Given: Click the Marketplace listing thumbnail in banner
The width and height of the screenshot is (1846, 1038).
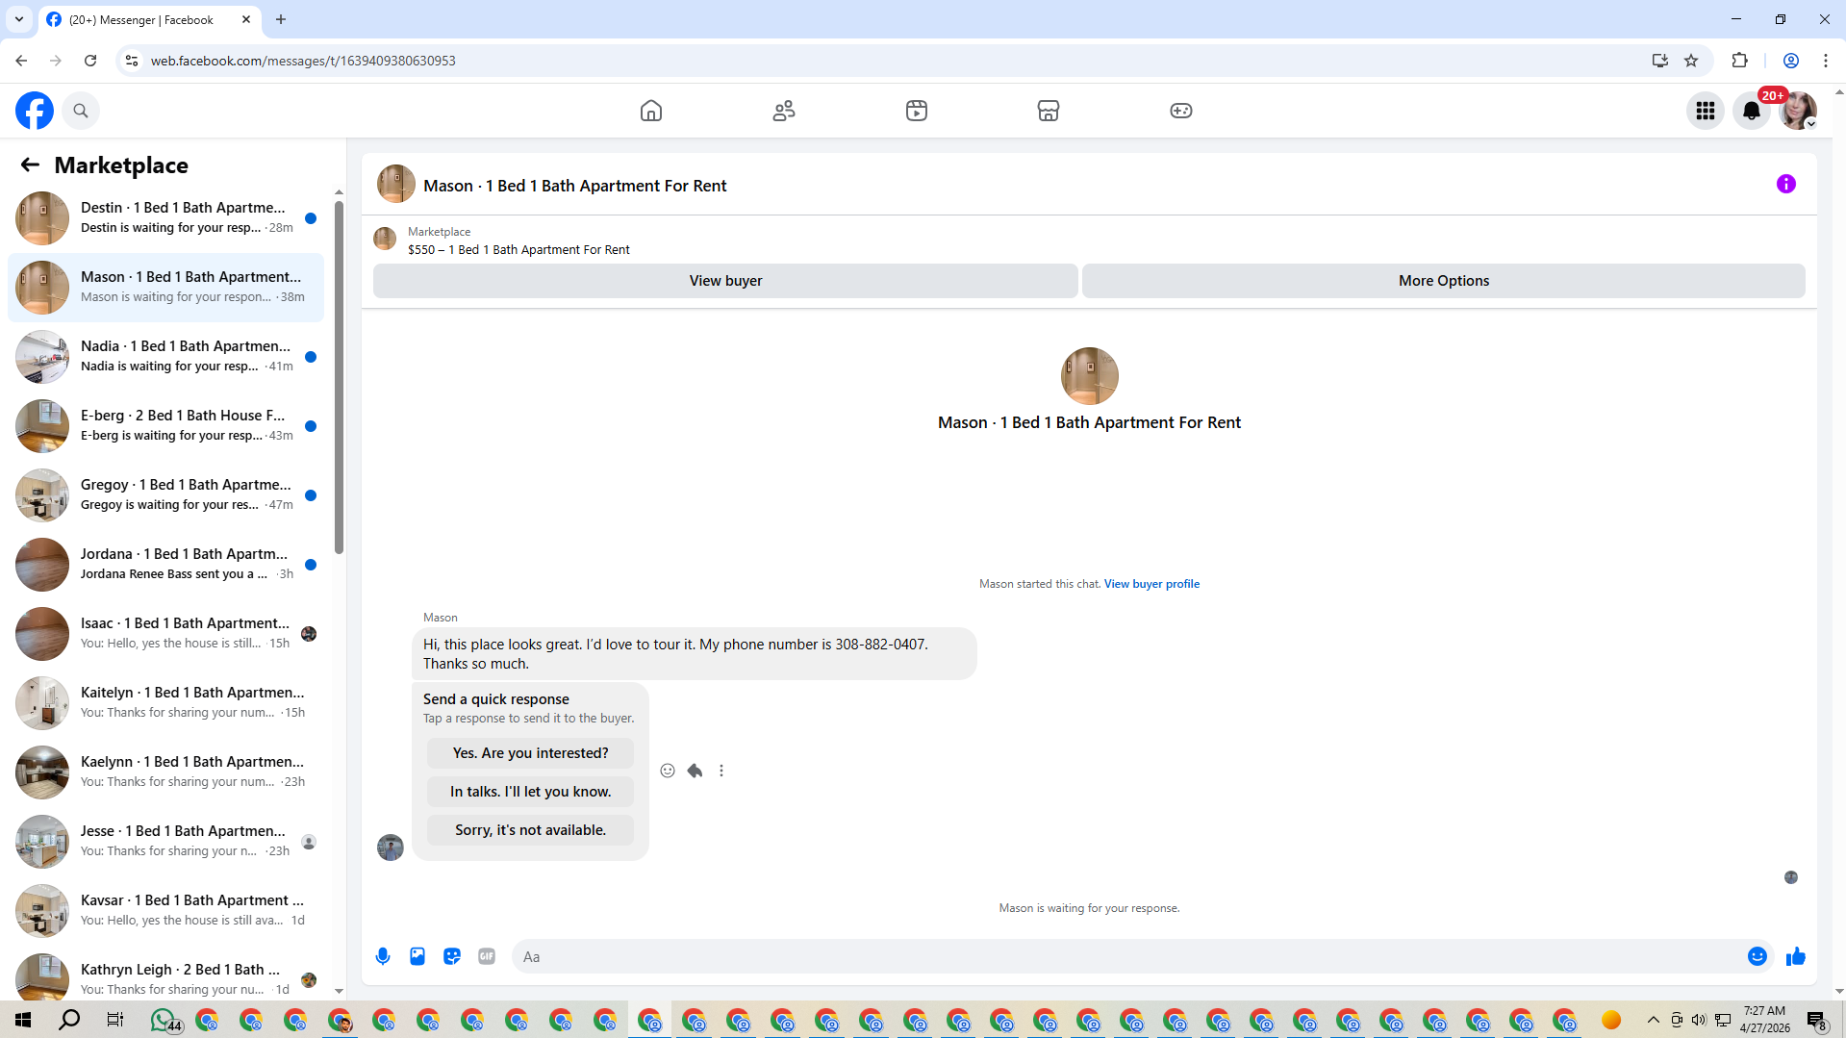Looking at the screenshot, I should (x=385, y=239).
